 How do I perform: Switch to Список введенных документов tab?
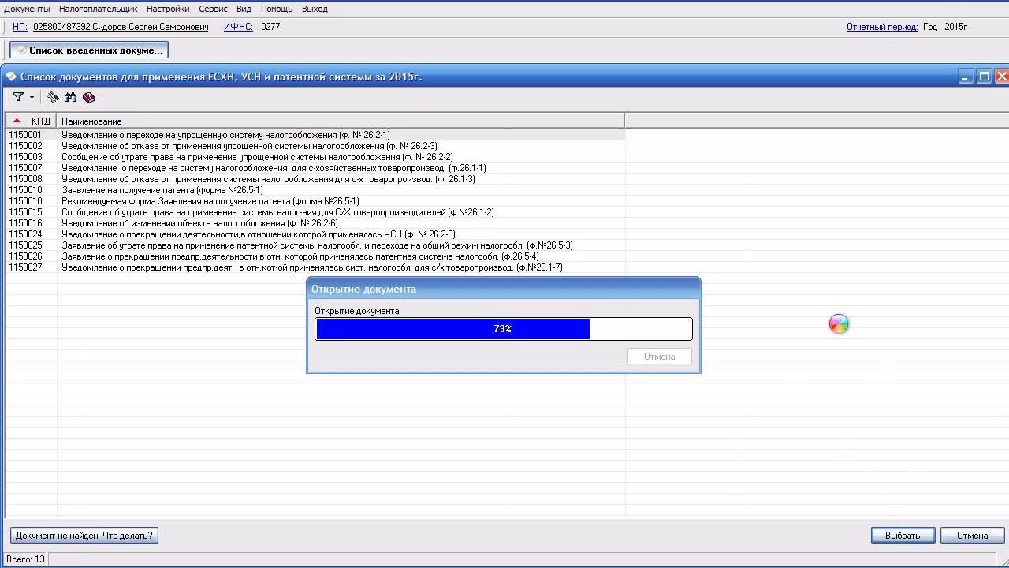[89, 50]
